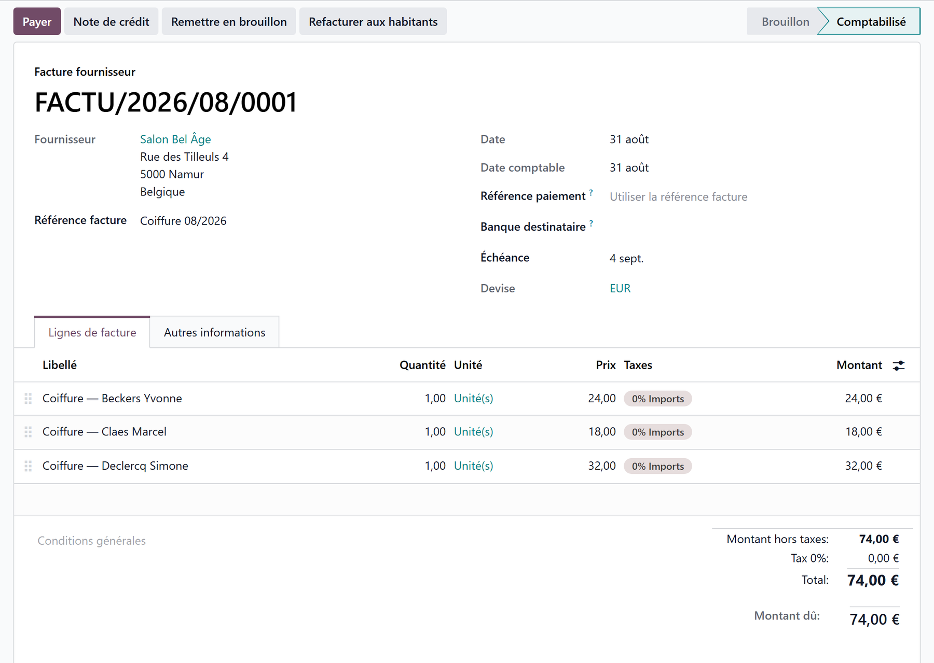Click the Unité column header

click(x=468, y=365)
